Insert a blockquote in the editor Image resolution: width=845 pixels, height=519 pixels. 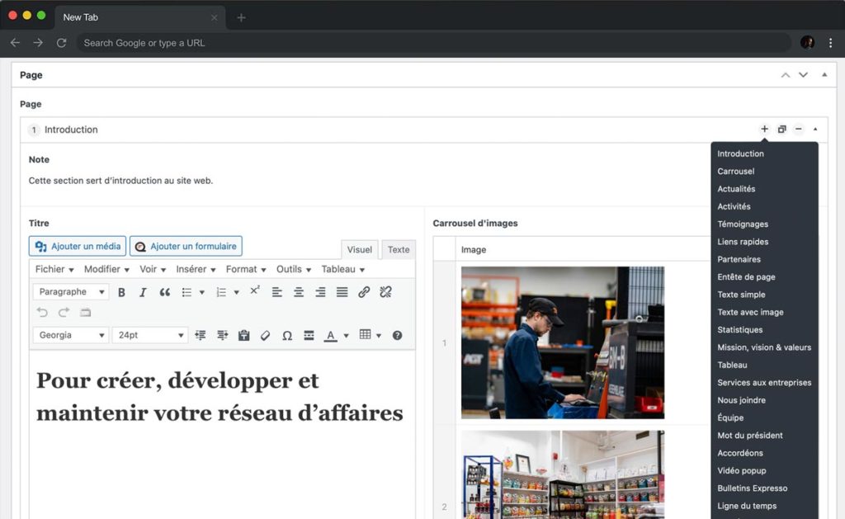[x=165, y=292]
